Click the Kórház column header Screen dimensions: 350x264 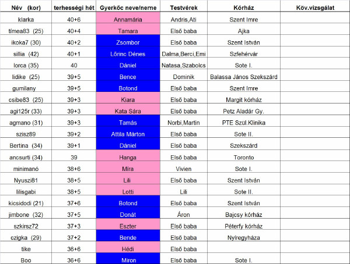pyautogui.click(x=242, y=8)
